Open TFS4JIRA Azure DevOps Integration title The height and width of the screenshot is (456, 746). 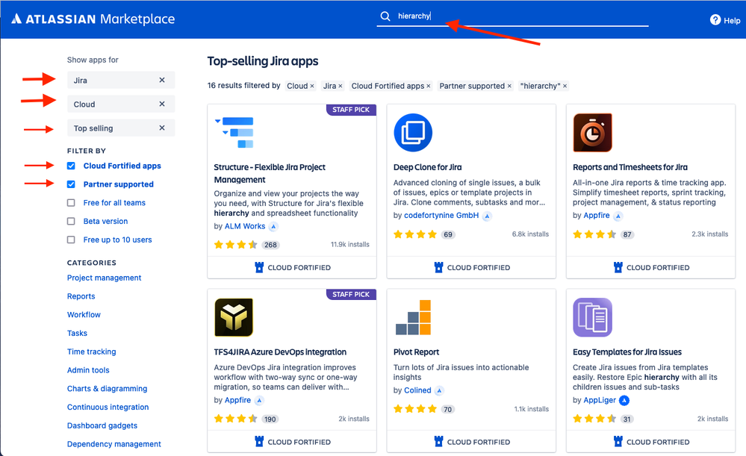(280, 352)
